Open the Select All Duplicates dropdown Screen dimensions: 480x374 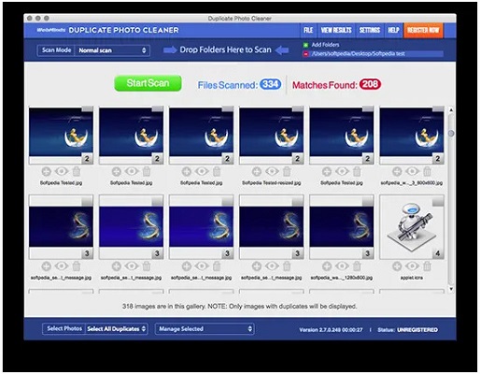(116, 329)
